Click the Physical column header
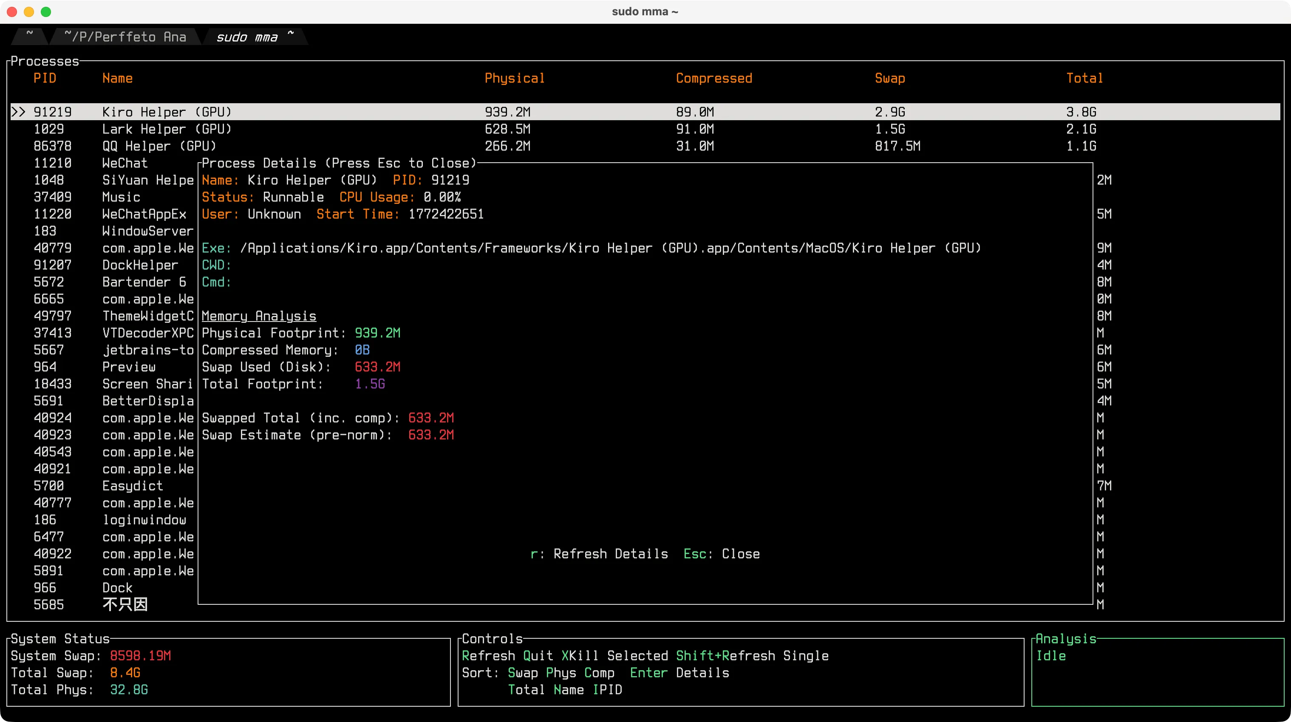The image size is (1291, 722). [514, 78]
